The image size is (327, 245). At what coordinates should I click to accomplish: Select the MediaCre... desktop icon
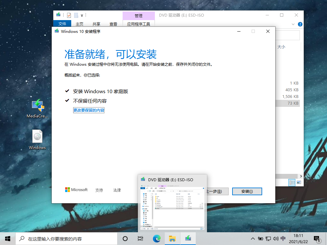37,108
